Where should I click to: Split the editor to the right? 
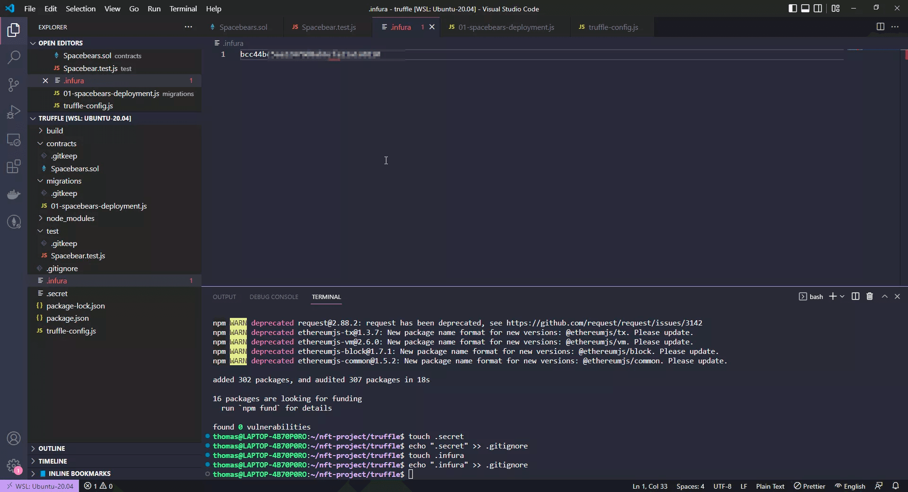(880, 27)
